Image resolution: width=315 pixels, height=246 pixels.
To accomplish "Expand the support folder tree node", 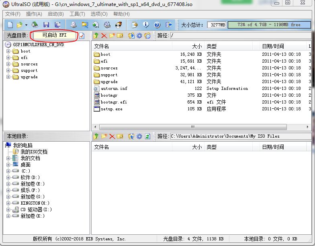I will (x=8, y=71).
